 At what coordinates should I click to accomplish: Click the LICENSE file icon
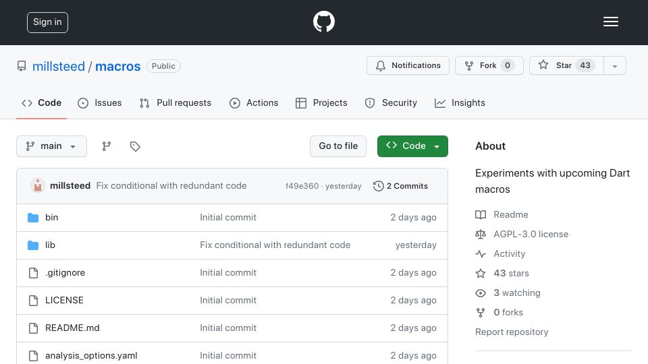pyautogui.click(x=34, y=301)
